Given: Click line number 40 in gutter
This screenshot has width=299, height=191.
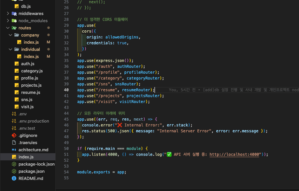Looking at the screenshot, I should coord(66,90).
